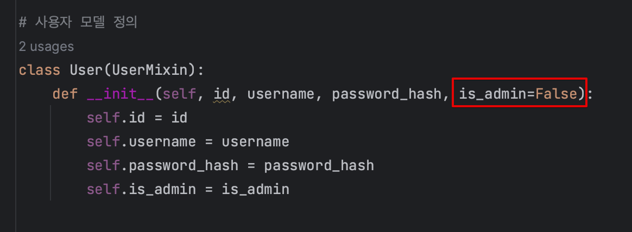Viewport: 632px width, 232px height.
Task: Click the Korean comment line at top
Action: pos(78,23)
